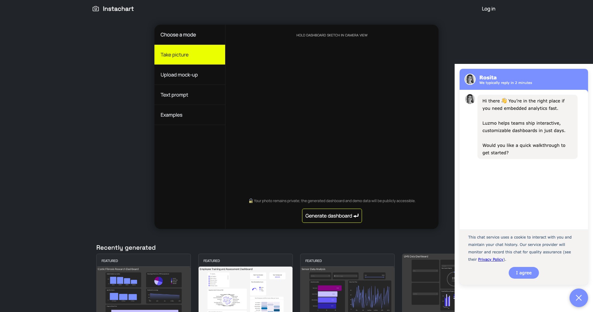Viewport: 593px width, 312px height.
Task: Click 'We typically reply in 2 minutes' text
Action: coord(506,83)
